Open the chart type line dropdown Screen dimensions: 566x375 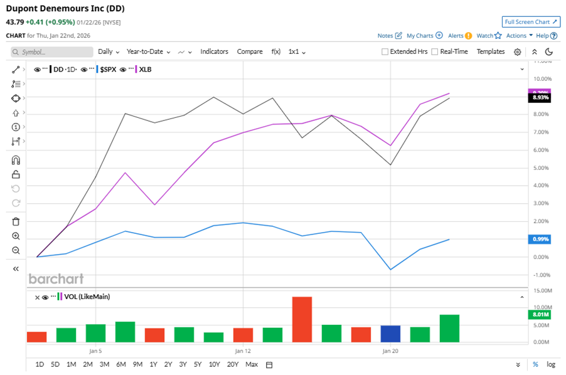(185, 52)
